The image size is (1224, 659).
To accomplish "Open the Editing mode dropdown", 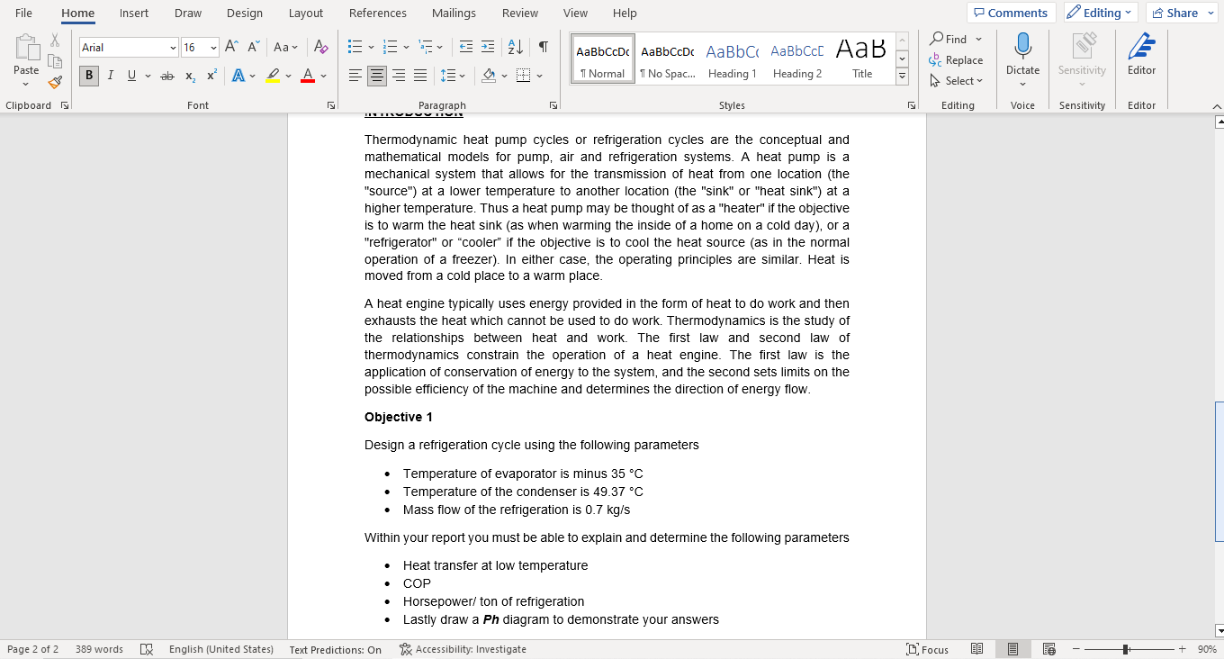I will tap(1100, 12).
